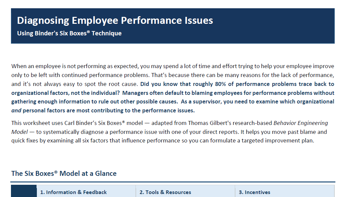348x197 pixels.
Task: Click the name "Thomas Gilbert's" in the text
Action: (x=210, y=123)
